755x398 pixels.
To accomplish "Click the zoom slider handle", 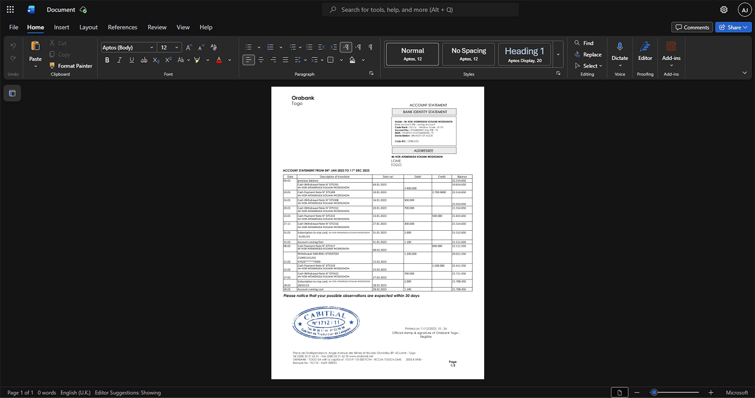I will point(654,392).
